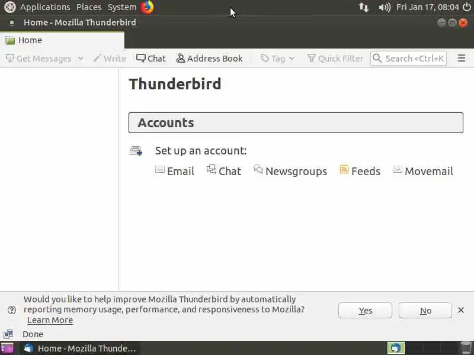The width and height of the screenshot is (474, 355).
Task: Click the Accounts section header
Action: click(x=296, y=122)
